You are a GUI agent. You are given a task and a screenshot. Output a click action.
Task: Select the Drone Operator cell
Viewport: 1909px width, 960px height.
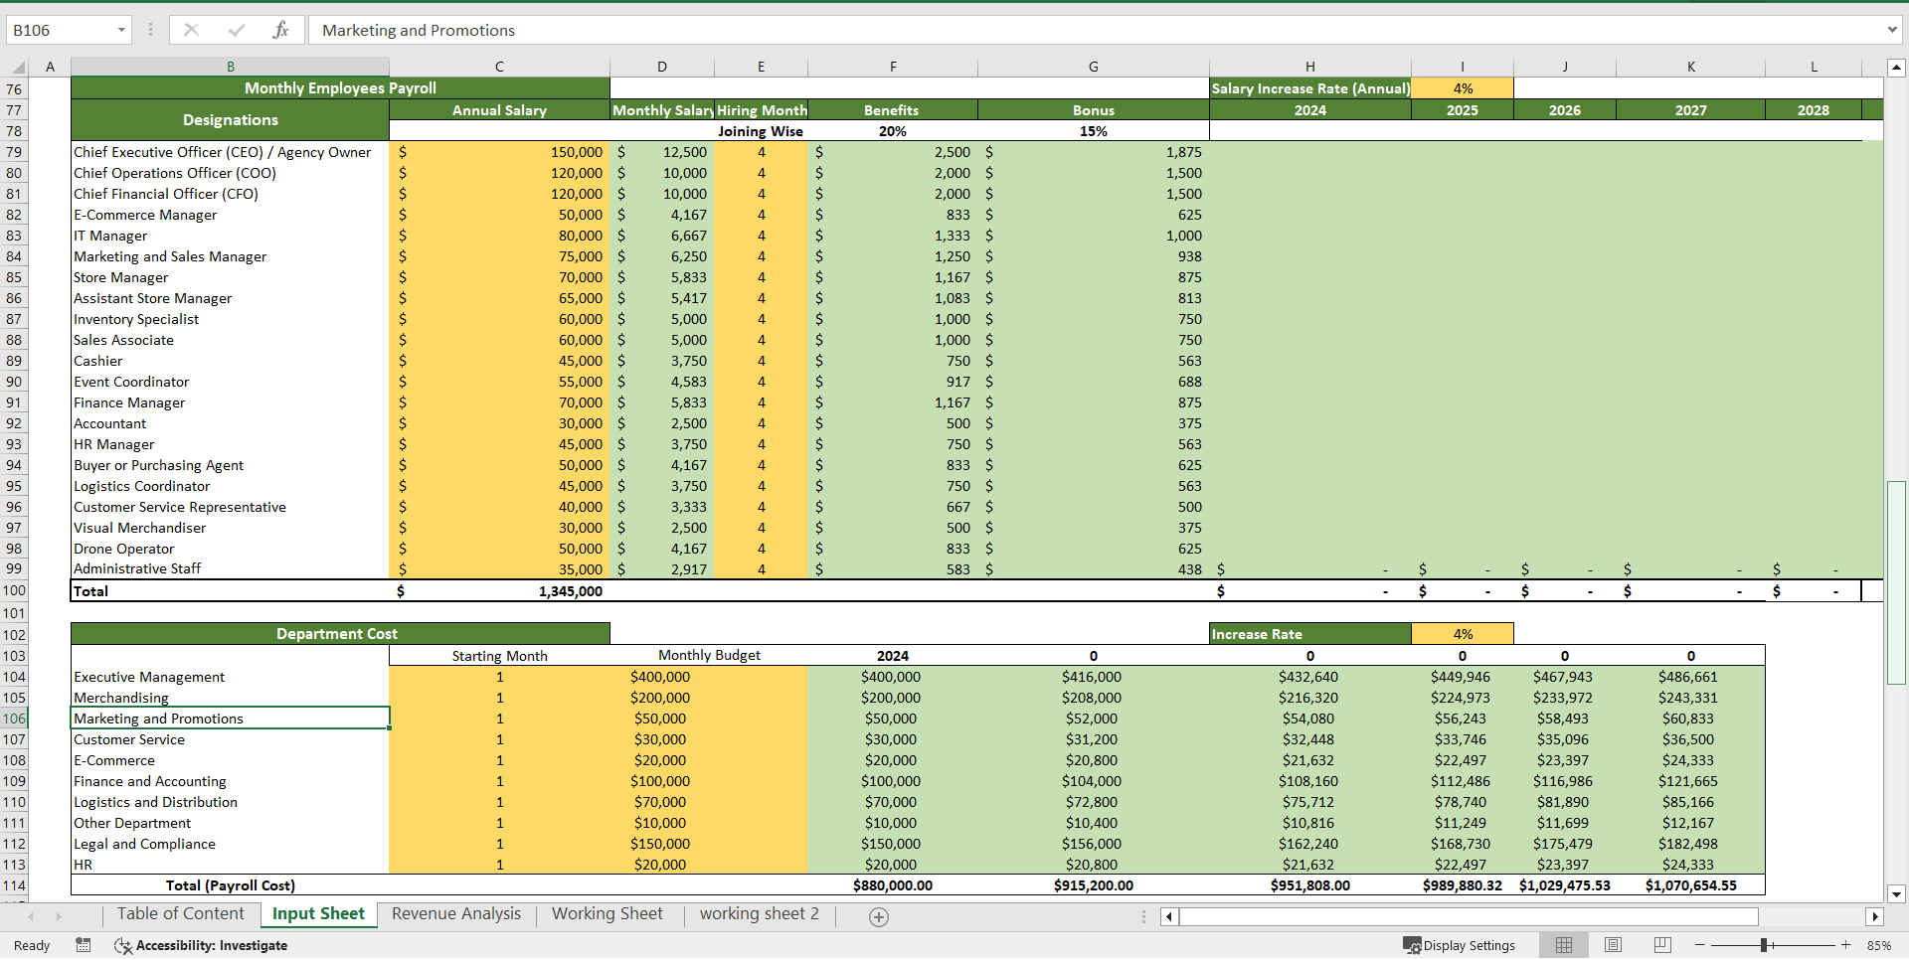point(230,549)
